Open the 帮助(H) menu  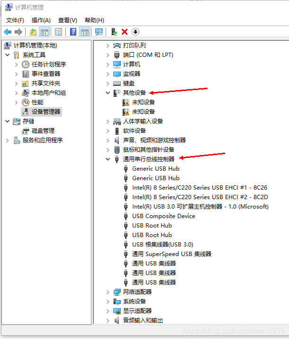point(94,20)
